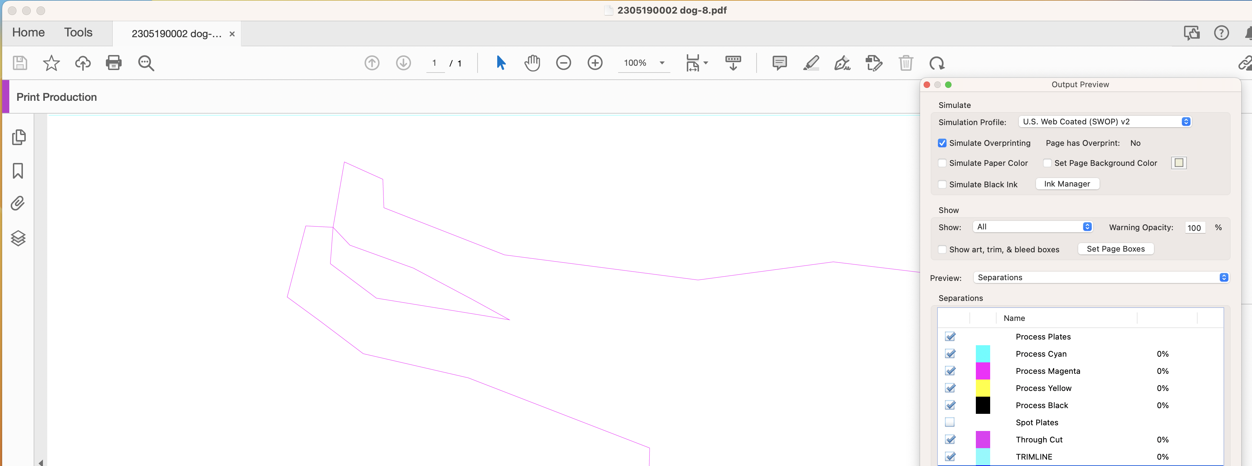1252x466 pixels.
Task: Click the Through Cut color swatch
Action: tap(983, 440)
